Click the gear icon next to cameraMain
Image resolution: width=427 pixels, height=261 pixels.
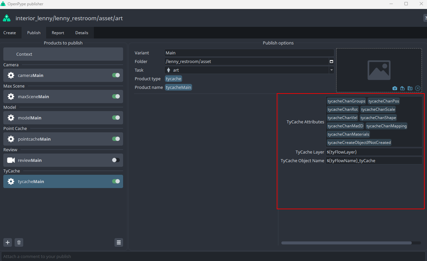pyautogui.click(x=11, y=75)
